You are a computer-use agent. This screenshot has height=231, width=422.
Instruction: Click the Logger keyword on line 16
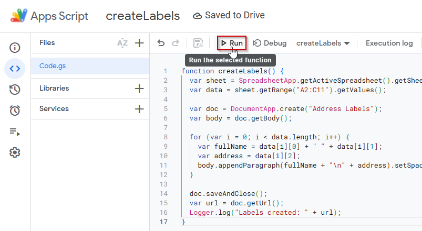click(x=202, y=213)
